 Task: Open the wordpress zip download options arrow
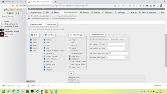click(x=23, y=86)
